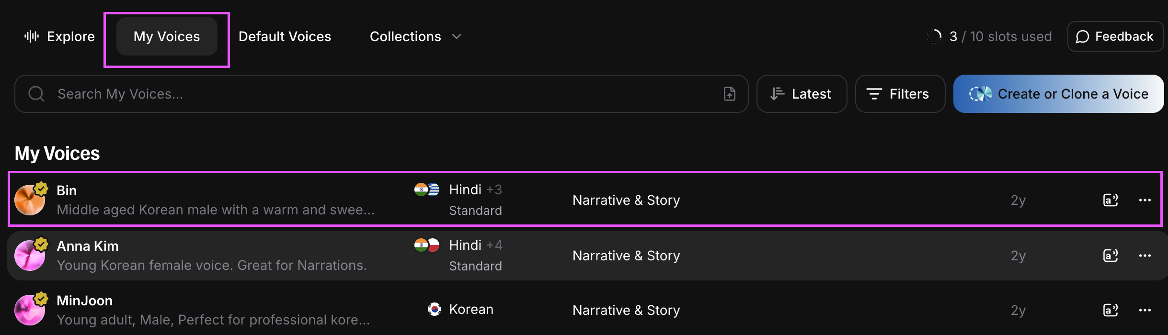Expand the Collections dropdown
The image size is (1168, 335).
tap(415, 36)
